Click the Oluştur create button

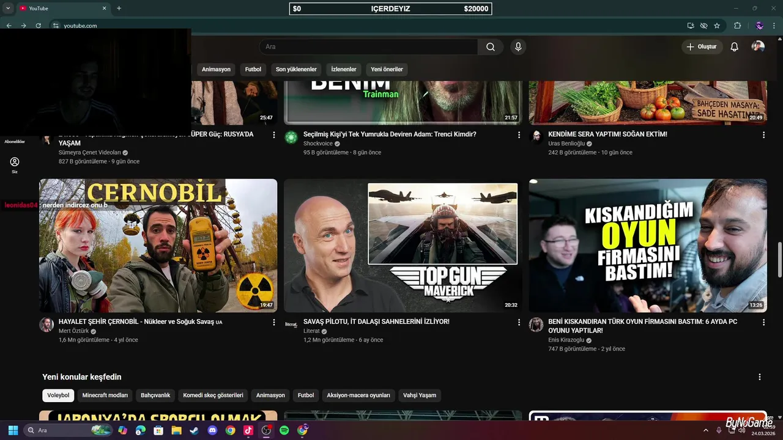click(702, 47)
